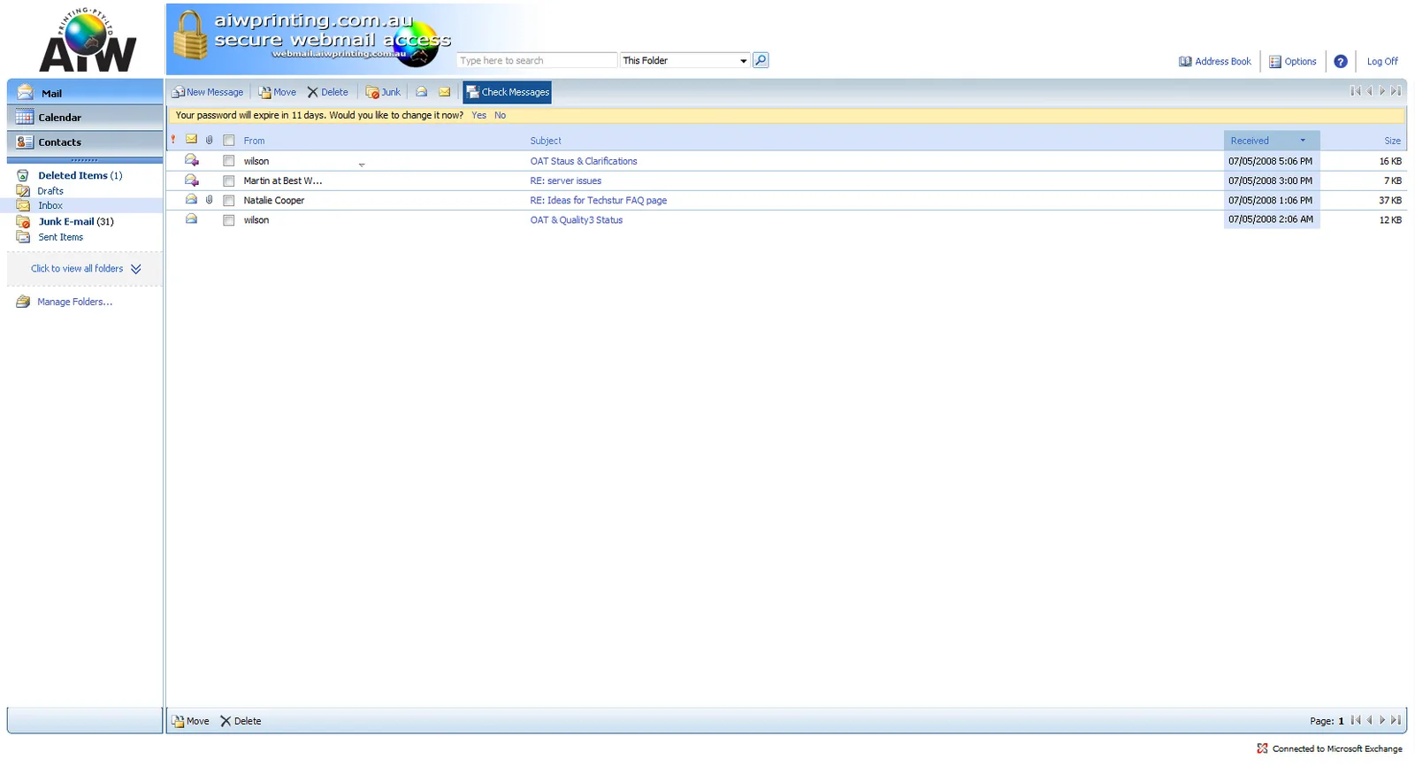The width and height of the screenshot is (1415, 767).
Task: Click the Connected to Microsoft Exchange status icon
Action: click(x=1262, y=748)
